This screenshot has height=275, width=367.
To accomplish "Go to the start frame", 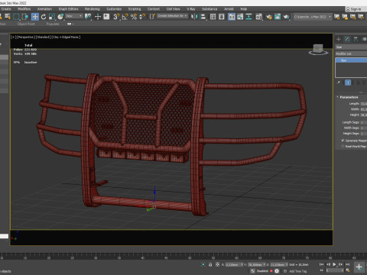I will click(322, 264).
